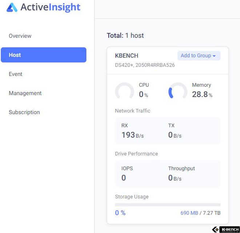The height and width of the screenshot is (233, 240).
Task: Go to the Event page
Action: click(16, 74)
